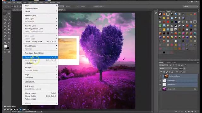The image size is (202, 113).
Task: Select the Zoom tool in toolbox
Action: (x=9, y=43)
